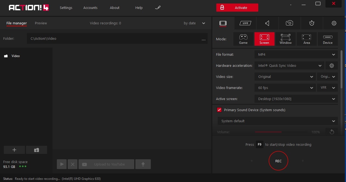346x182 pixels.
Task: Open the audio recording speaker tab
Action: click(x=267, y=23)
